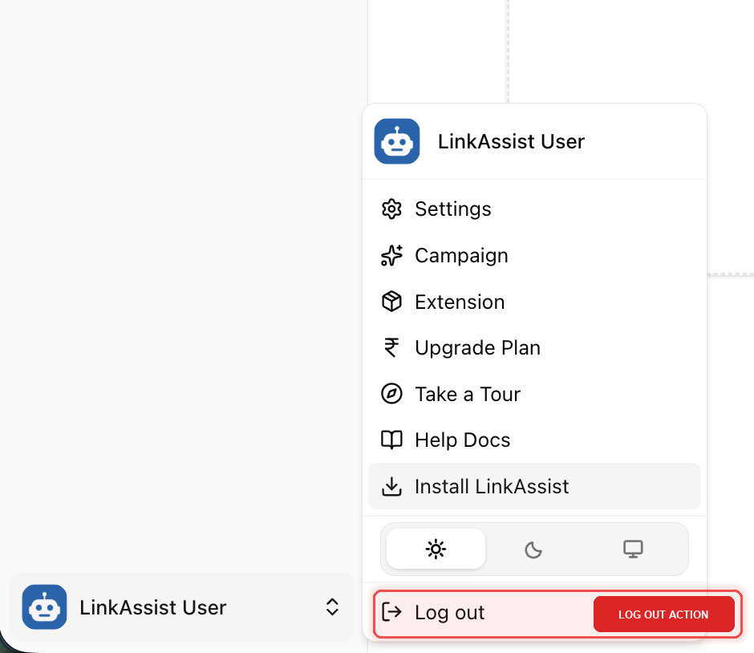Viewport: 754px width, 653px height.
Task: Click the download icon for Install LinkAssist
Action: click(x=391, y=486)
